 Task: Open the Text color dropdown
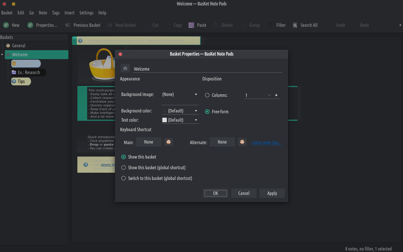[x=180, y=120]
